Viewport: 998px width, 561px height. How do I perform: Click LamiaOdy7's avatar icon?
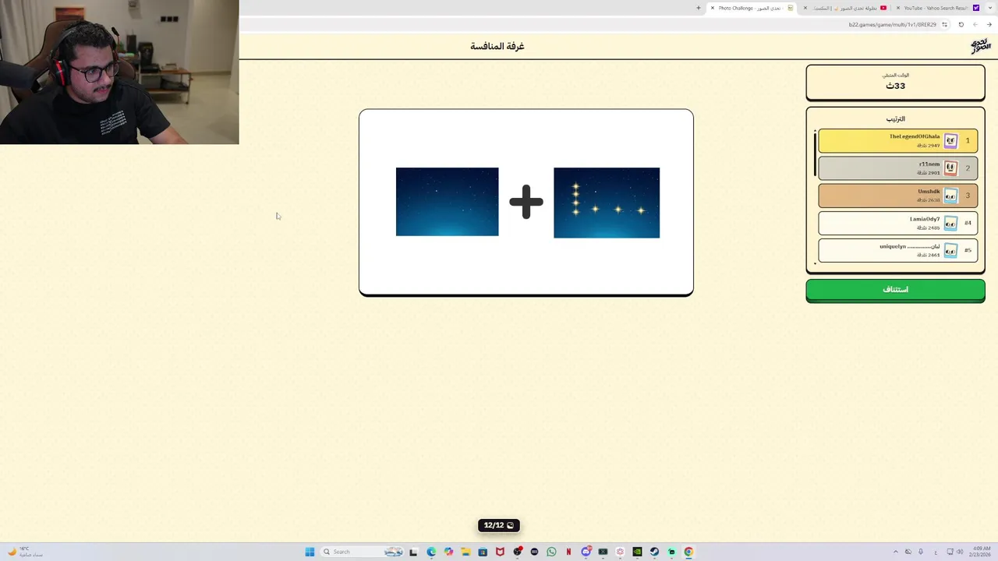(950, 224)
